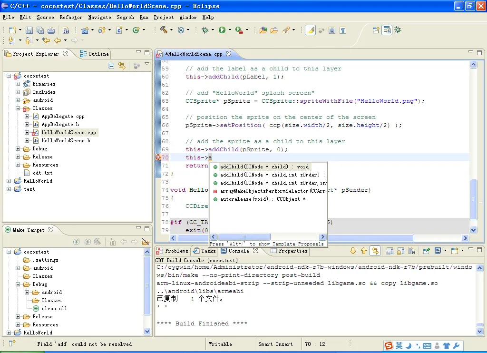Click the Clear Console icon

[x=412, y=251]
